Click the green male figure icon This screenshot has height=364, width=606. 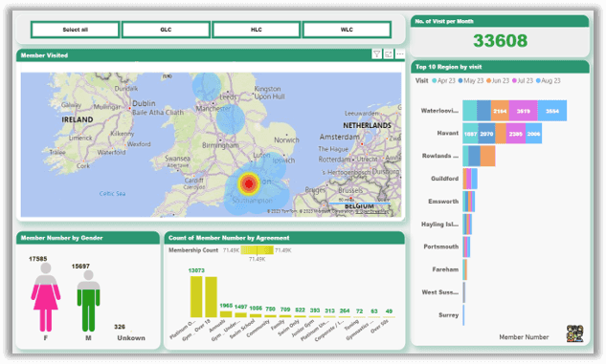point(88,300)
